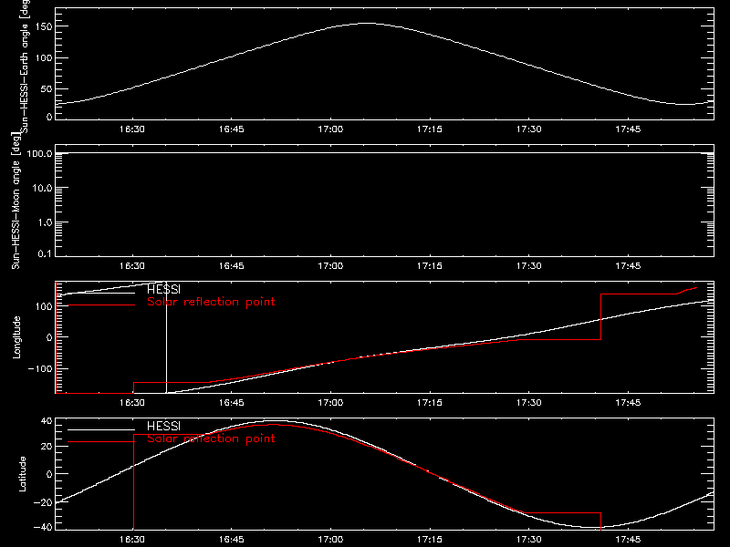Click 16:30 time label under Earth angle plot
730x547 pixels.
pos(131,129)
